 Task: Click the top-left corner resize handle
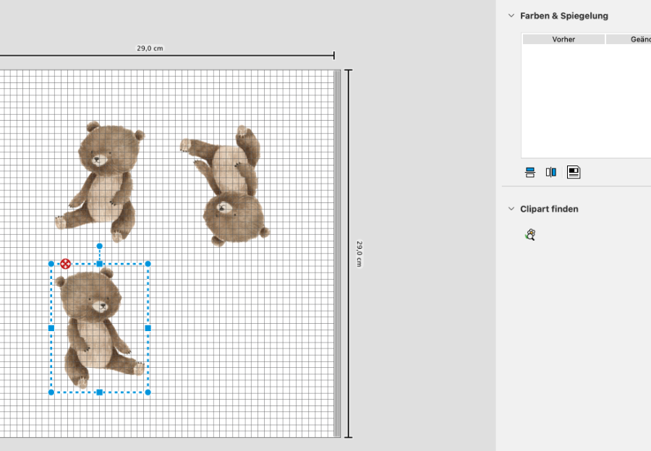coord(51,264)
